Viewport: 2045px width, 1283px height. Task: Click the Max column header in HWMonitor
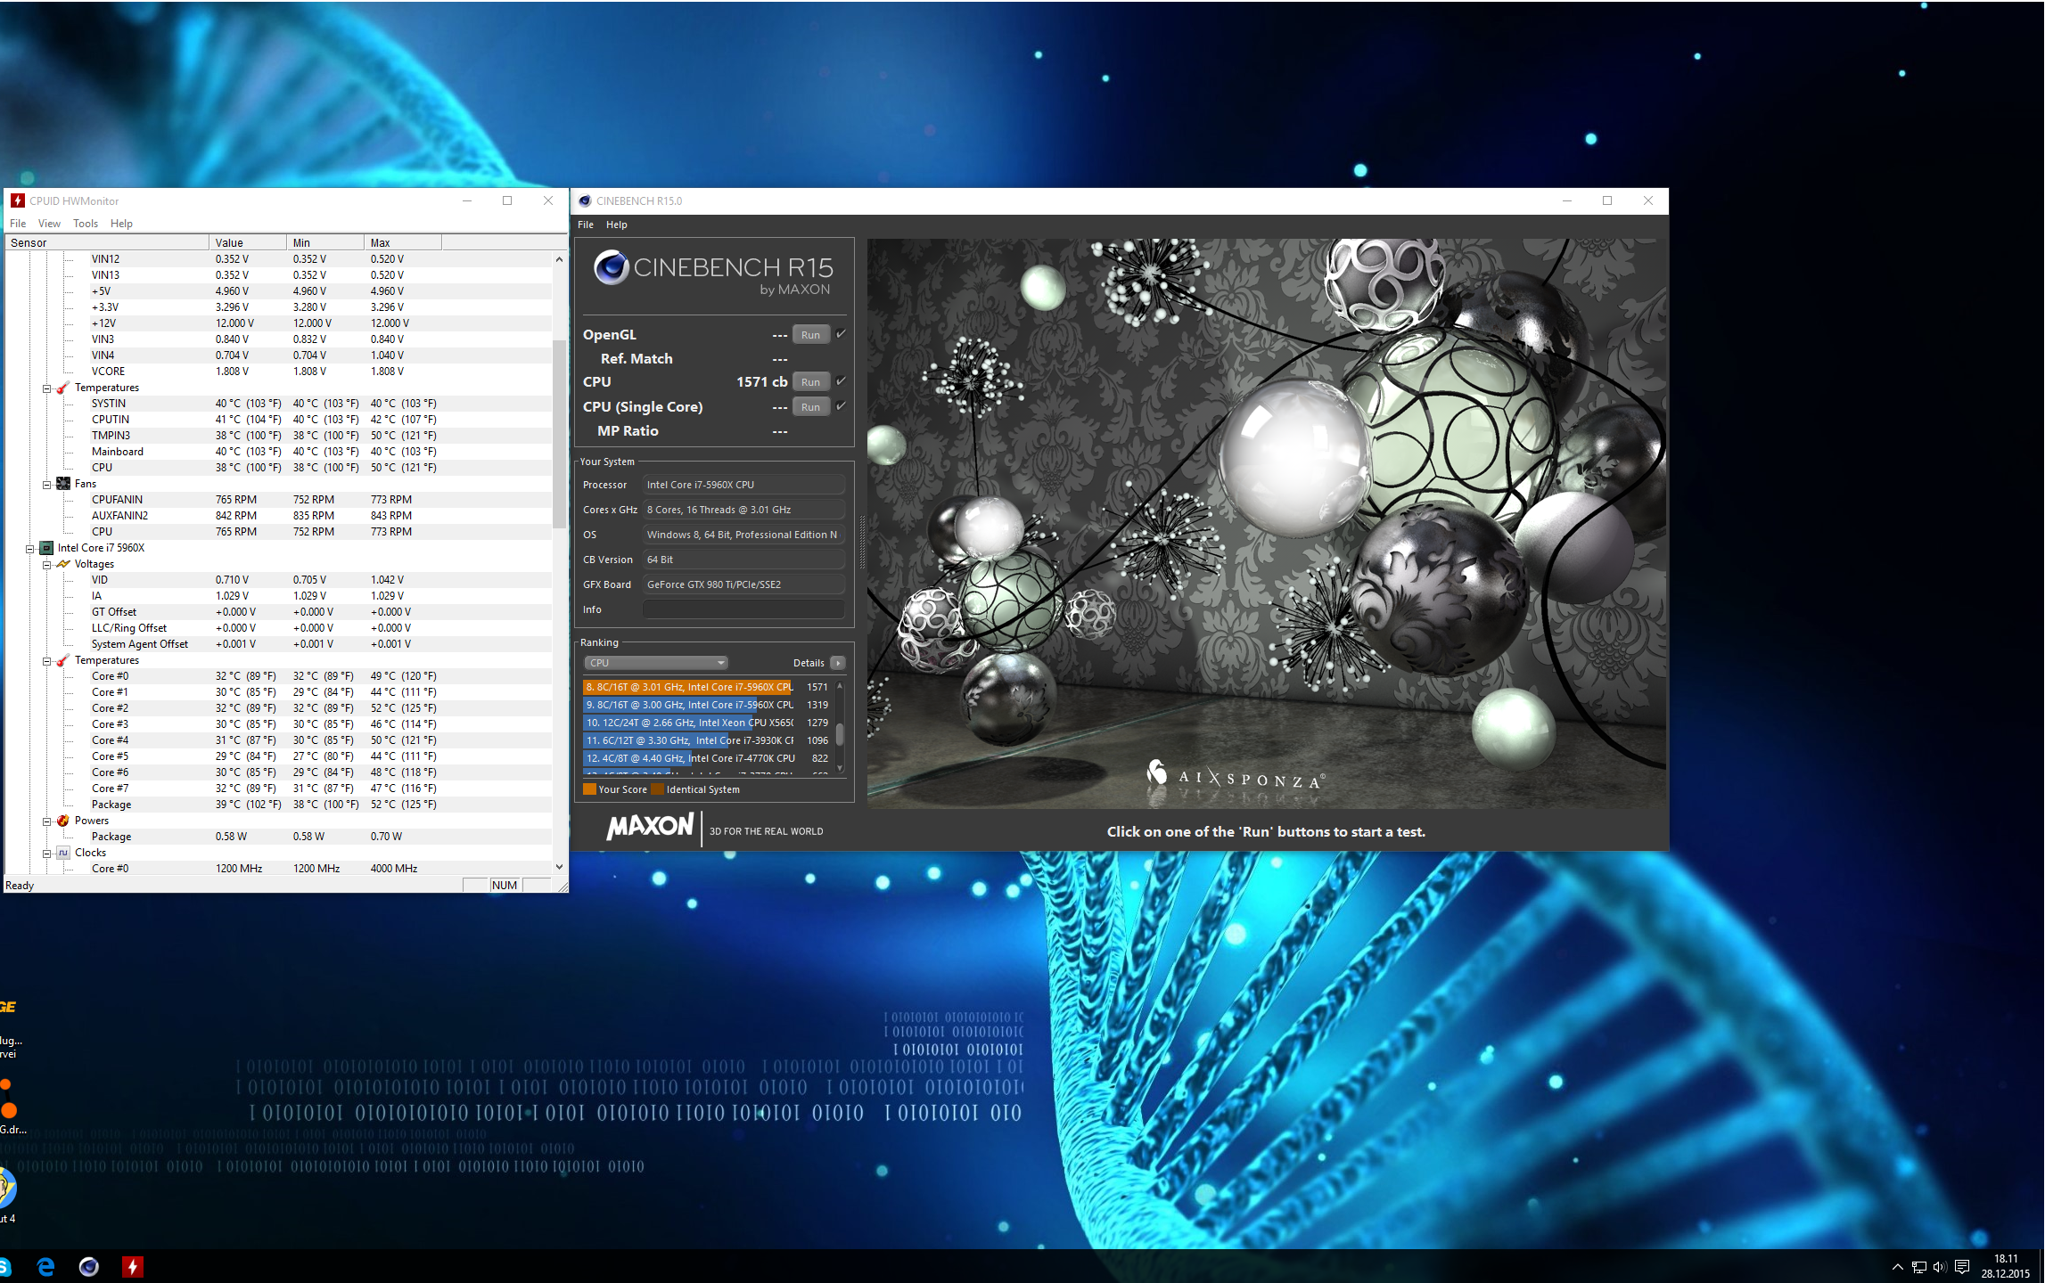[403, 242]
